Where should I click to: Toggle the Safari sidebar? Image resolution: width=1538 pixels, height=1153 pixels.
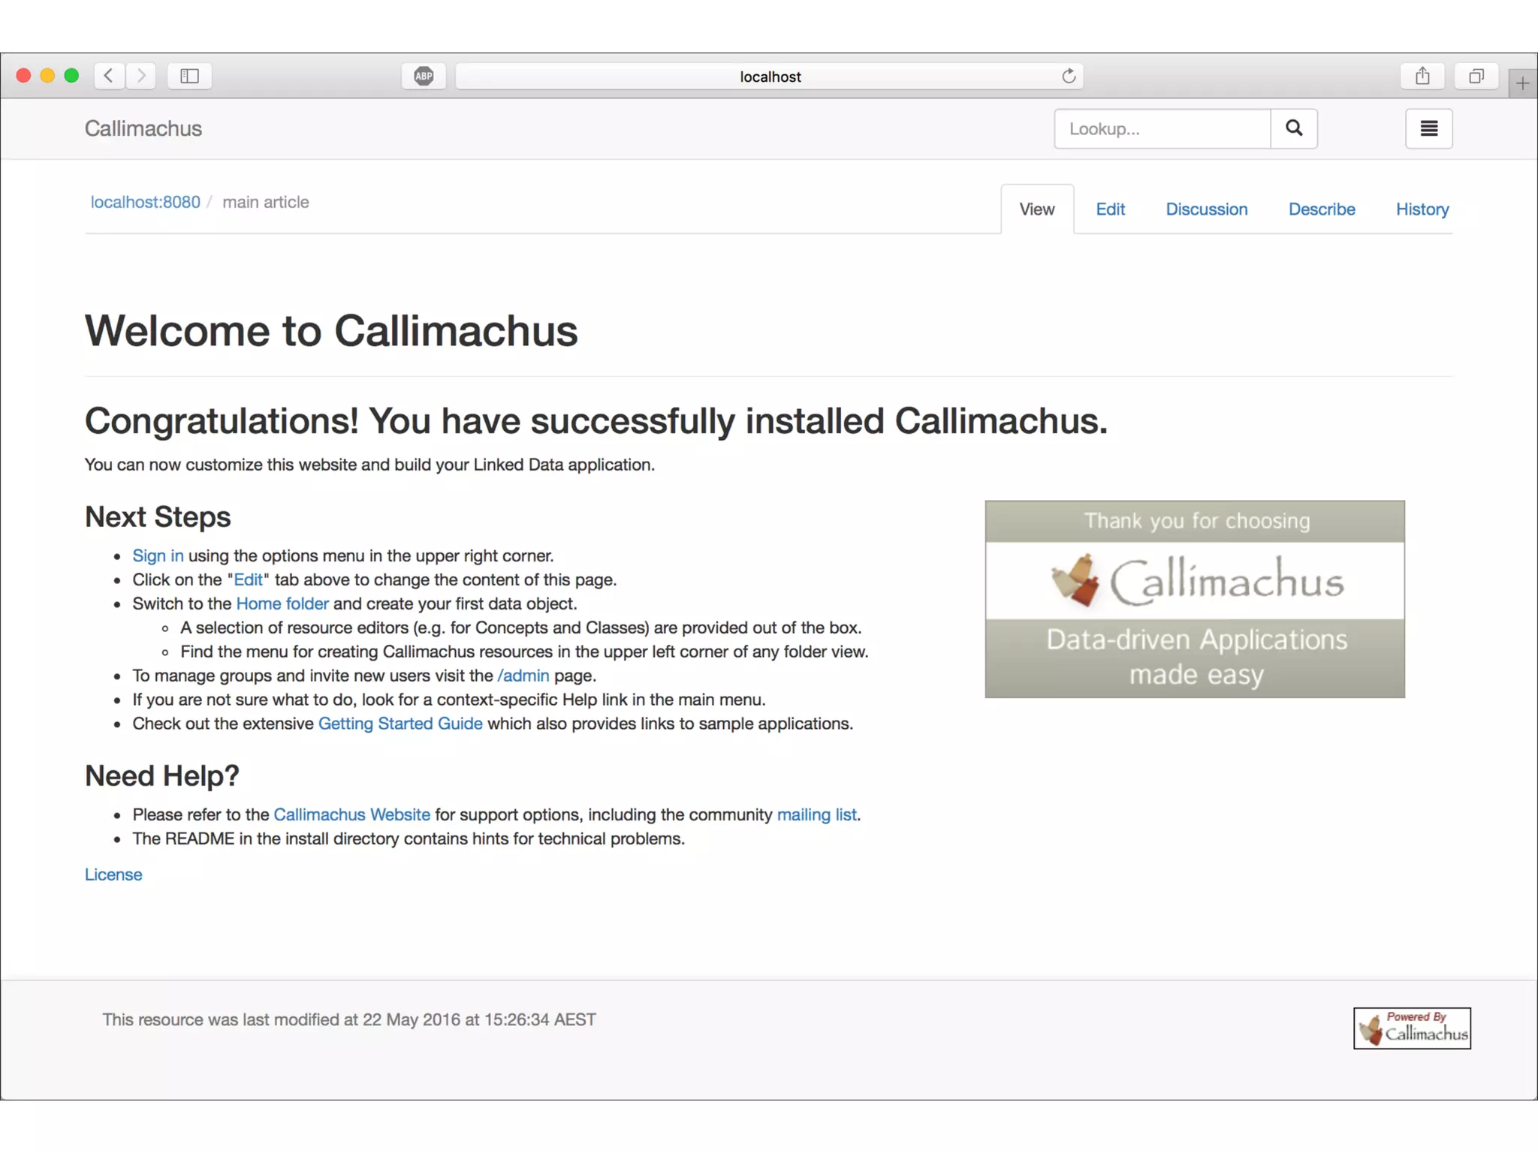pyautogui.click(x=189, y=76)
